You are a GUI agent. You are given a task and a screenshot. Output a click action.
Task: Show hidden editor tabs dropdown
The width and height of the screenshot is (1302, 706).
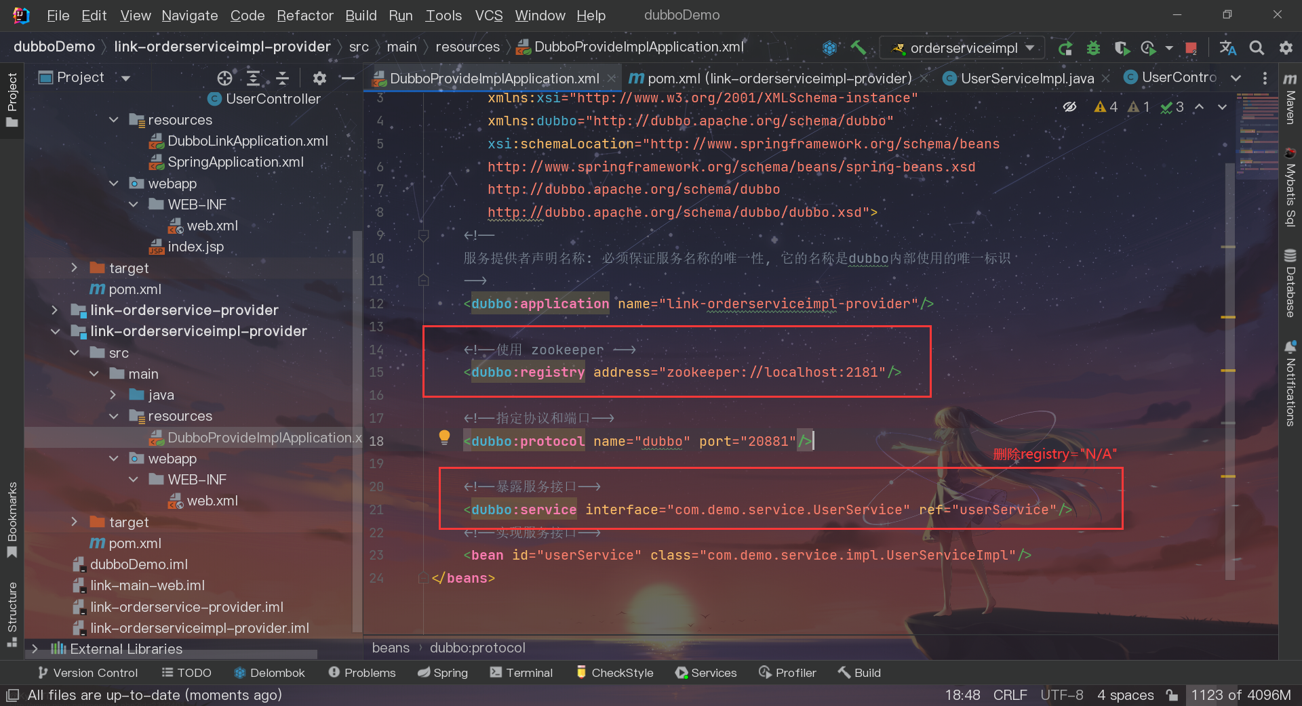pyautogui.click(x=1236, y=78)
